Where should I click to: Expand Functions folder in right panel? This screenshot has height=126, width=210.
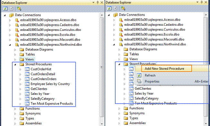[119, 109]
